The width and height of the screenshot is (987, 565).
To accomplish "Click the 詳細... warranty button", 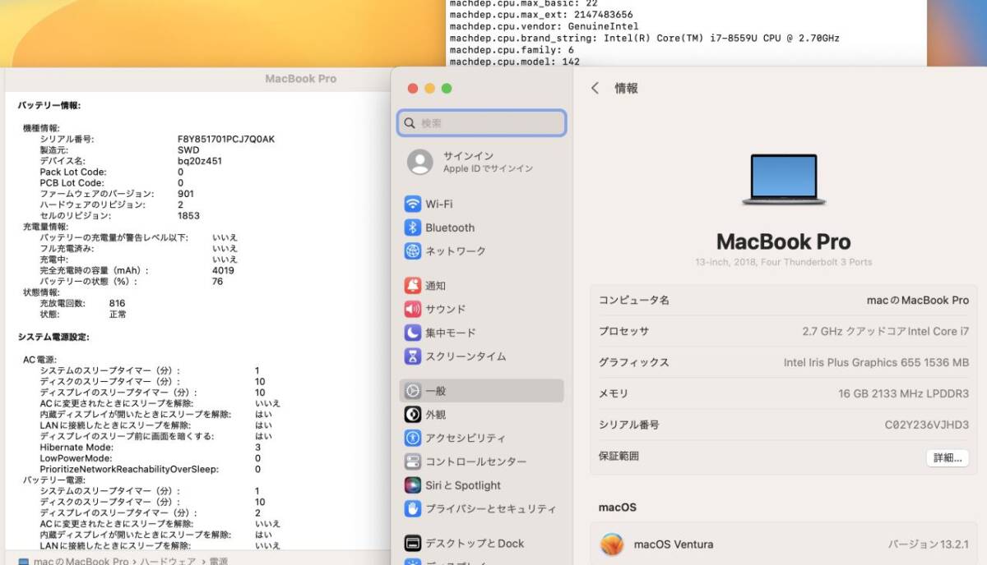I will point(948,457).
